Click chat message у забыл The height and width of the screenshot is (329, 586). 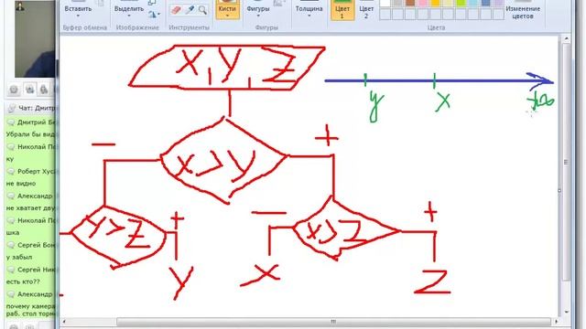click(19, 257)
